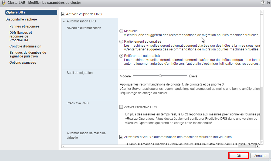Open Banques de données de signal de pulsation

(x=28, y=54)
